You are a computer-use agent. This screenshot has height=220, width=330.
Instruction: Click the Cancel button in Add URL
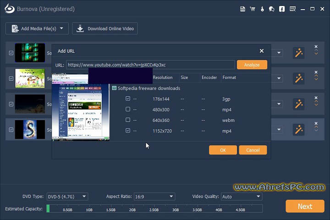[253, 150]
